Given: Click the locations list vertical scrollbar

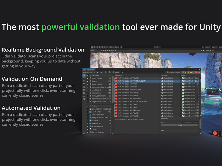Looking at the screenshot, I should (x=113, y=89).
